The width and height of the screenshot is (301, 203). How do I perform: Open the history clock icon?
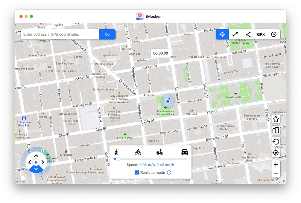tap(274, 35)
